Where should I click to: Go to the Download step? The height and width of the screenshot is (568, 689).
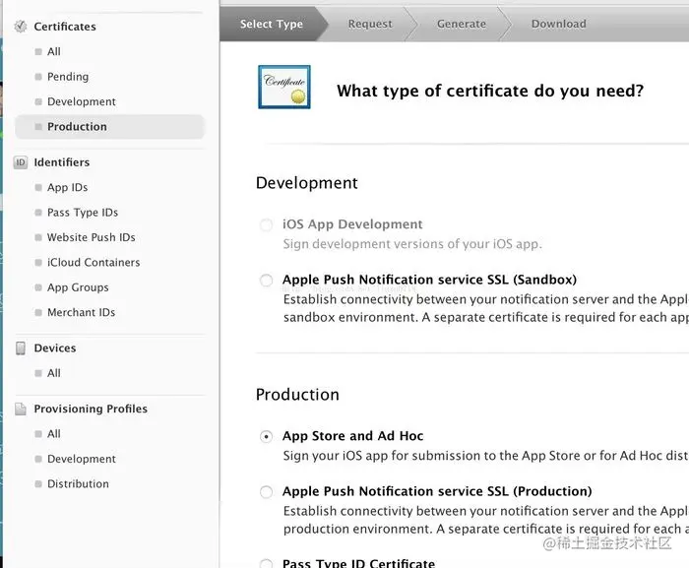(558, 24)
